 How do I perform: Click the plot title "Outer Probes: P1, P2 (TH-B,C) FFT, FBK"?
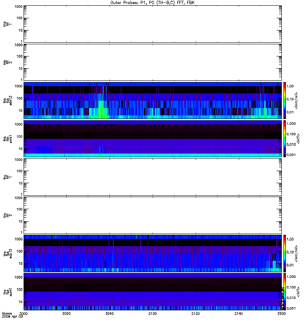pos(152,3)
